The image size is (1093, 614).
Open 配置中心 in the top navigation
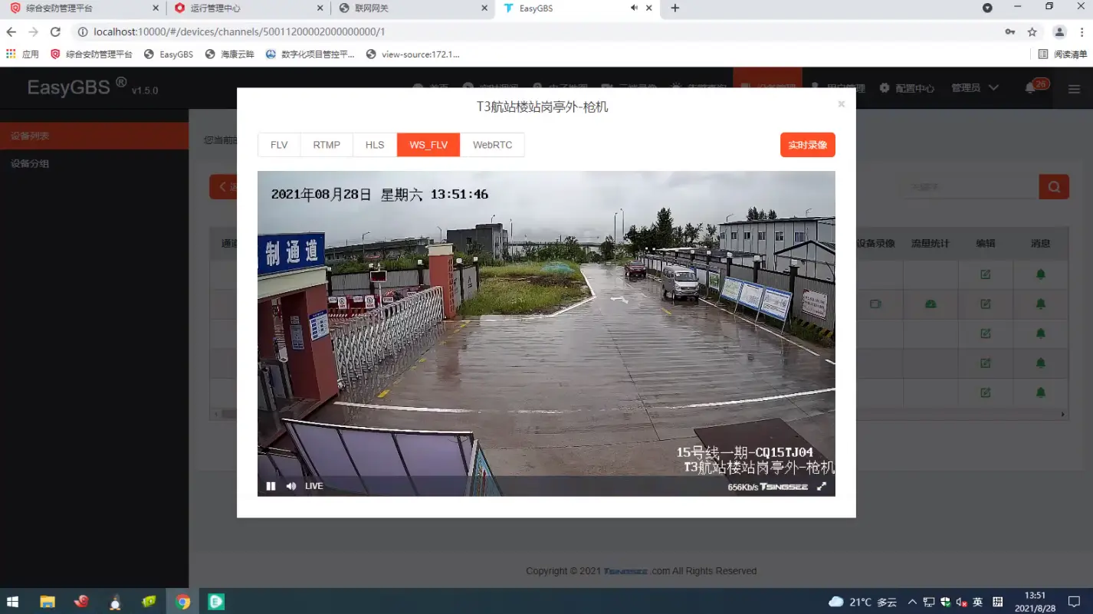pos(907,88)
